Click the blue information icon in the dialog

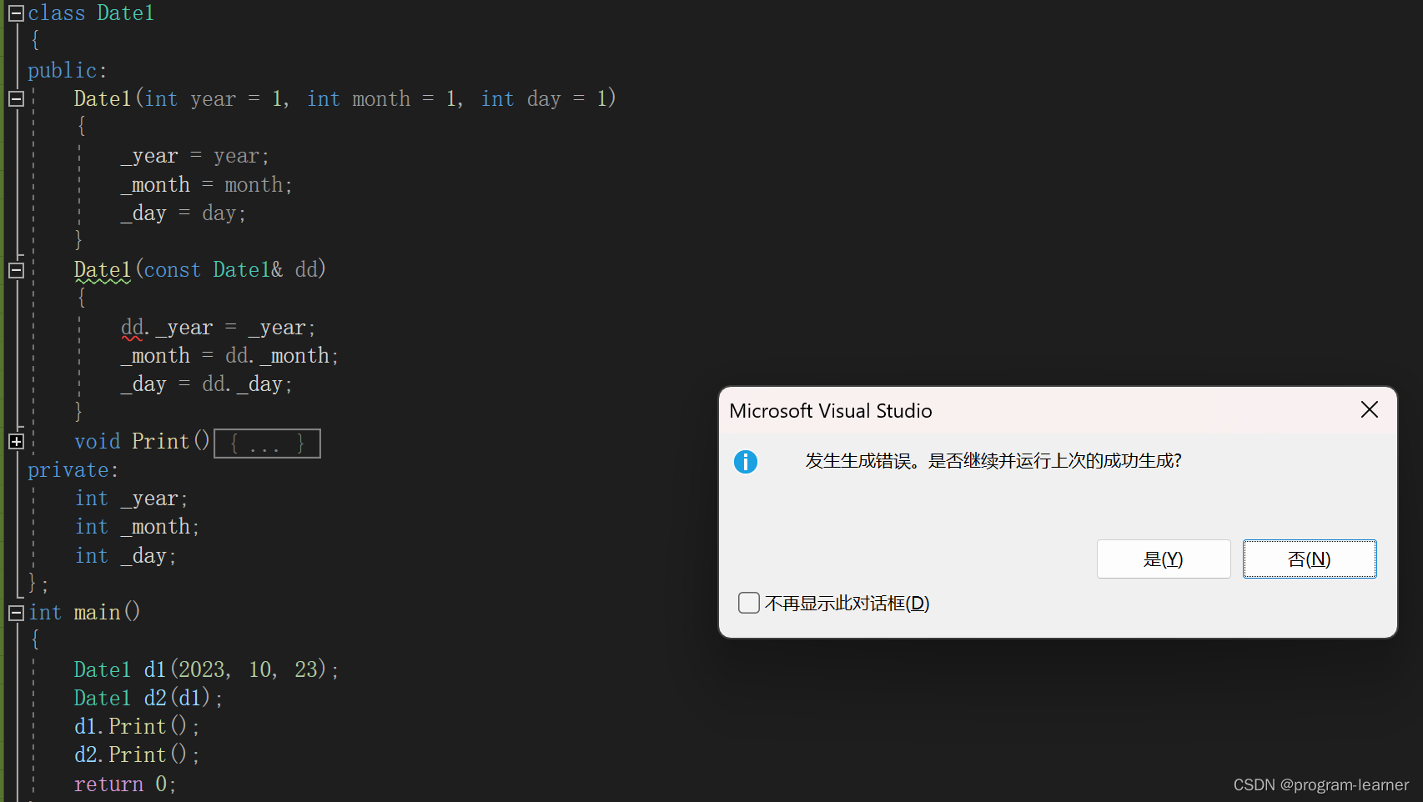click(x=746, y=461)
